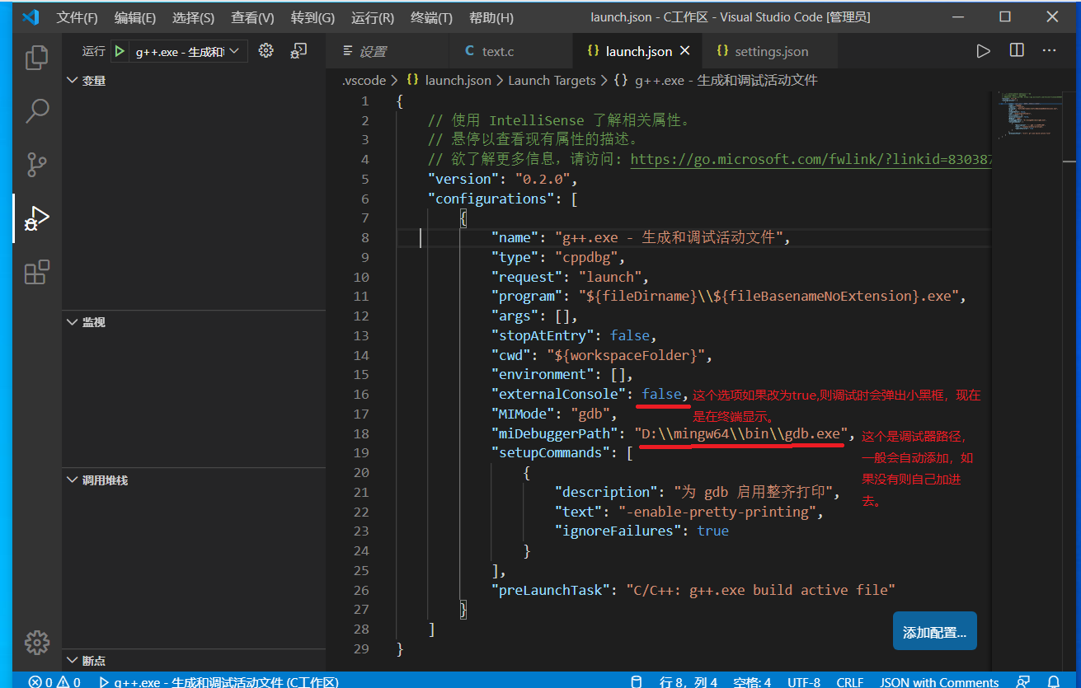Change encoding by clicking UTF-8 in status bar
This screenshot has height=688, width=1081.
click(803, 681)
